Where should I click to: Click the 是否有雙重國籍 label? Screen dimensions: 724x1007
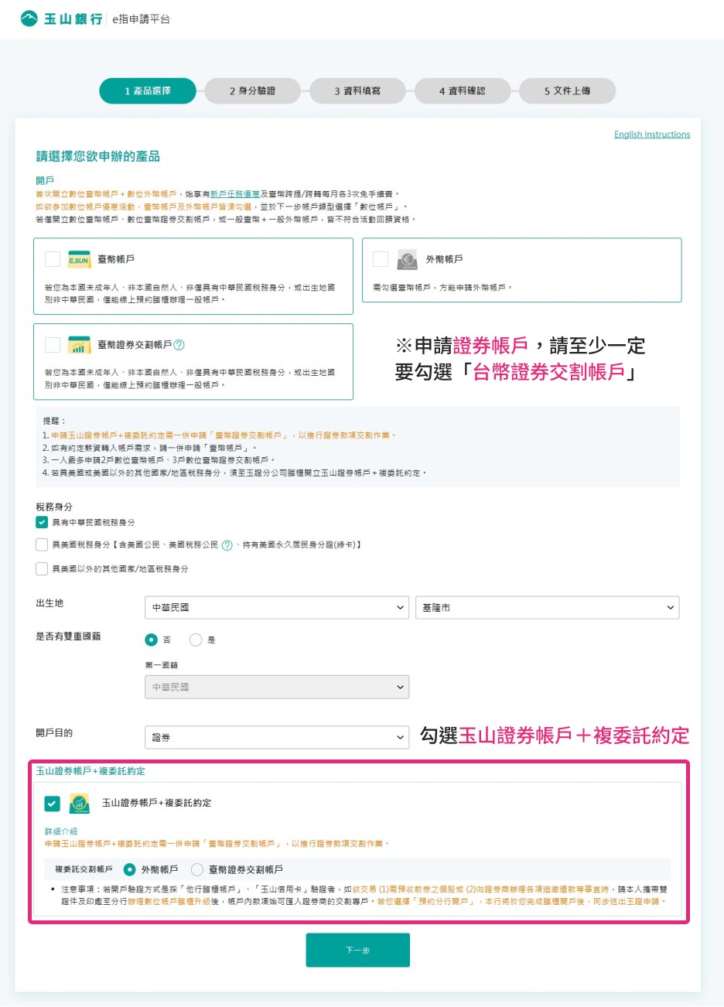68,637
